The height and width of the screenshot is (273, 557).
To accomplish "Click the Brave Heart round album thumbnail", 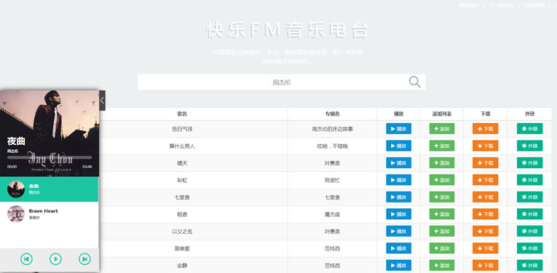I will coord(16,214).
